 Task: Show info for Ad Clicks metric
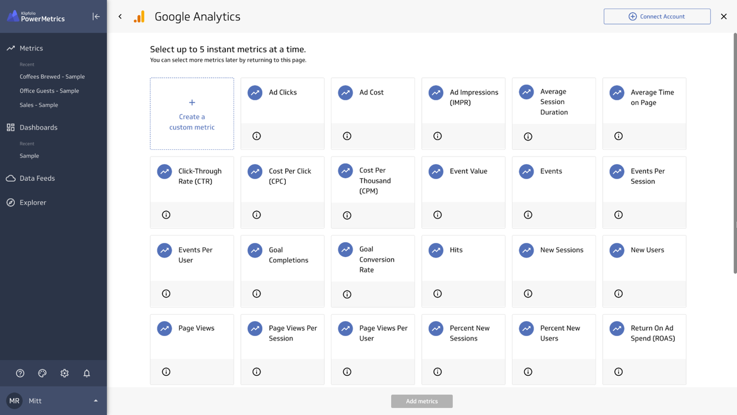256,136
